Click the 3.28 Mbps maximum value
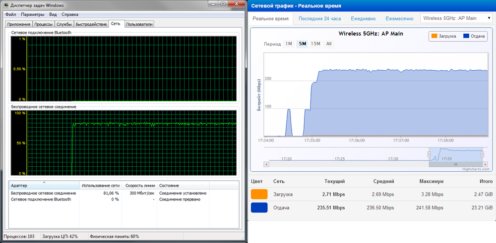The height and width of the screenshot is (243, 496). 433,194
